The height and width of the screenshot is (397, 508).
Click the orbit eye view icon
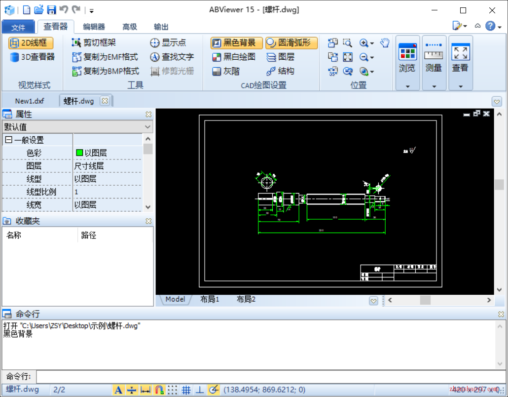364,72
